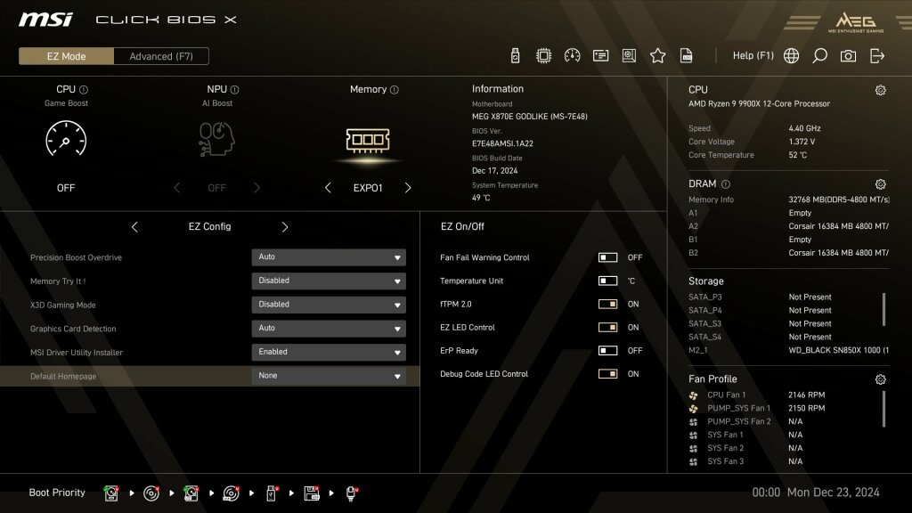Image resolution: width=912 pixels, height=513 pixels.
Task: Toggle the Debug Code LED Control switch
Action: [x=607, y=373]
